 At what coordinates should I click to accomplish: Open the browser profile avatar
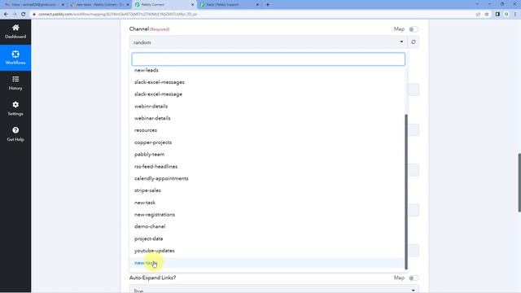pyautogui.click(x=506, y=15)
